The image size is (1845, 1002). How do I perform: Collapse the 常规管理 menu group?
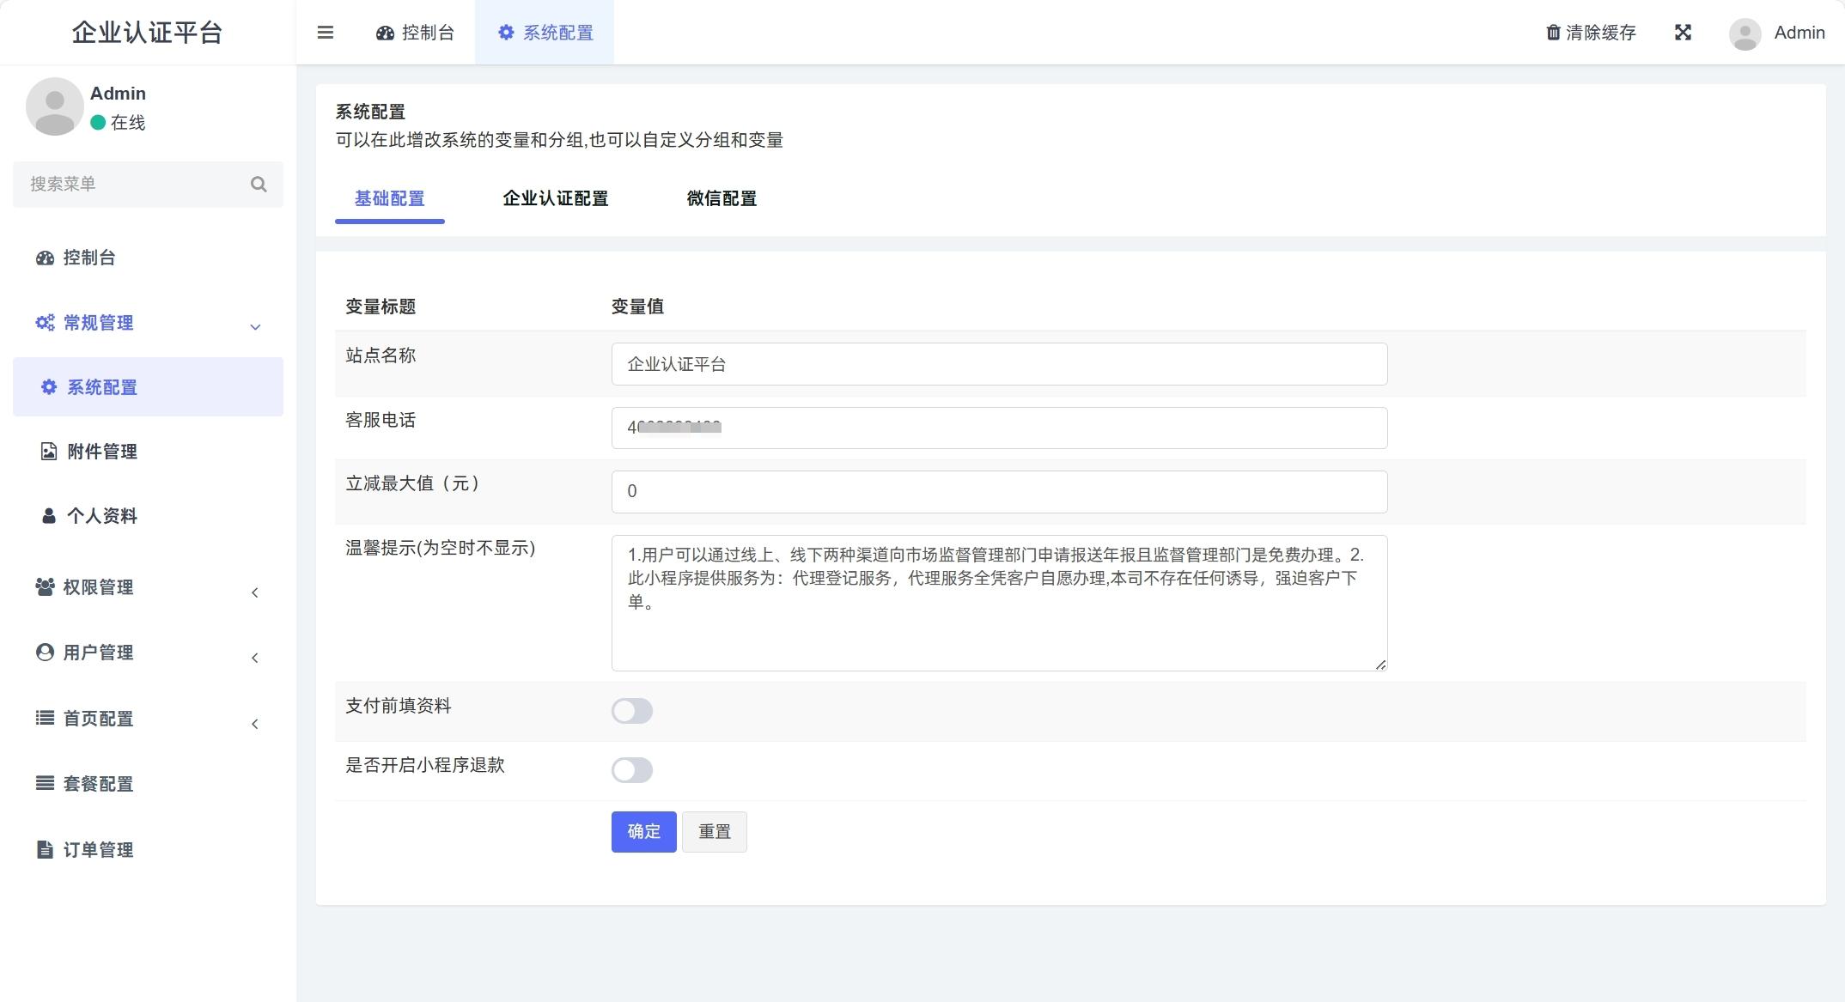[x=254, y=326]
